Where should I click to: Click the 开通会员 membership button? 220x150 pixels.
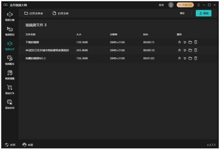(x=185, y=5)
